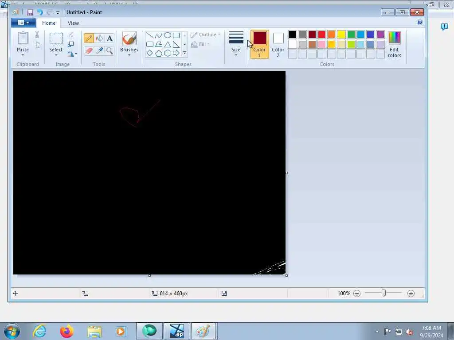This screenshot has width=454, height=340.
Task: Open Paint Help question mark icon
Action: (420, 22)
